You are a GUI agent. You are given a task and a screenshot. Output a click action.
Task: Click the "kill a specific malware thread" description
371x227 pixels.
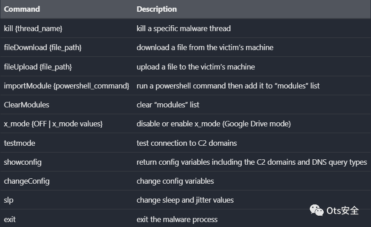click(184, 28)
